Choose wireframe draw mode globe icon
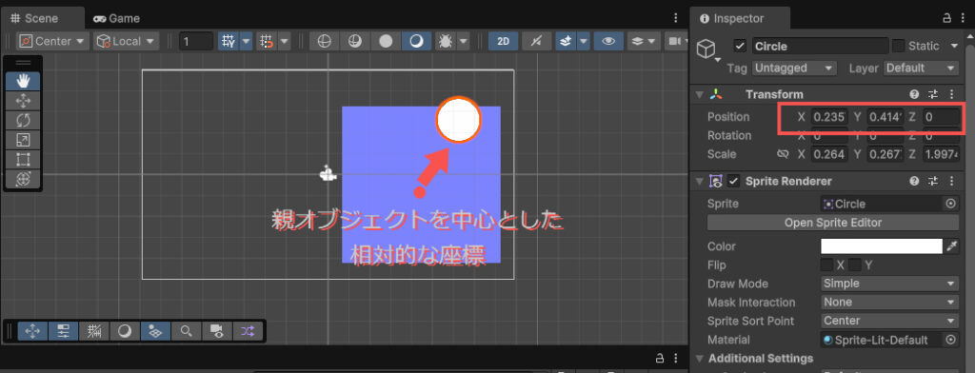 coord(324,42)
